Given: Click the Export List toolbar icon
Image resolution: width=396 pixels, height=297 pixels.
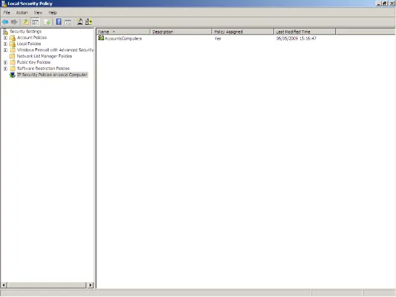Looking at the screenshot, I should [x=47, y=22].
